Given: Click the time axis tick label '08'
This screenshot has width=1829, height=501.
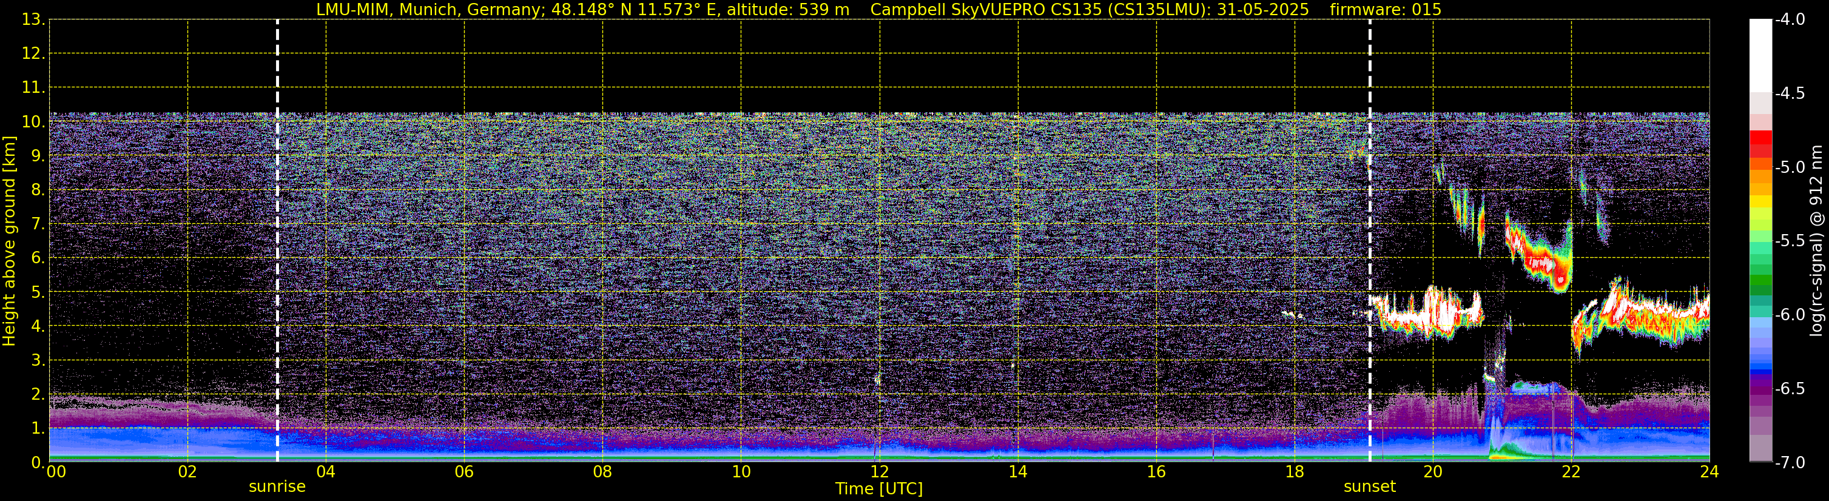Looking at the screenshot, I should [603, 472].
